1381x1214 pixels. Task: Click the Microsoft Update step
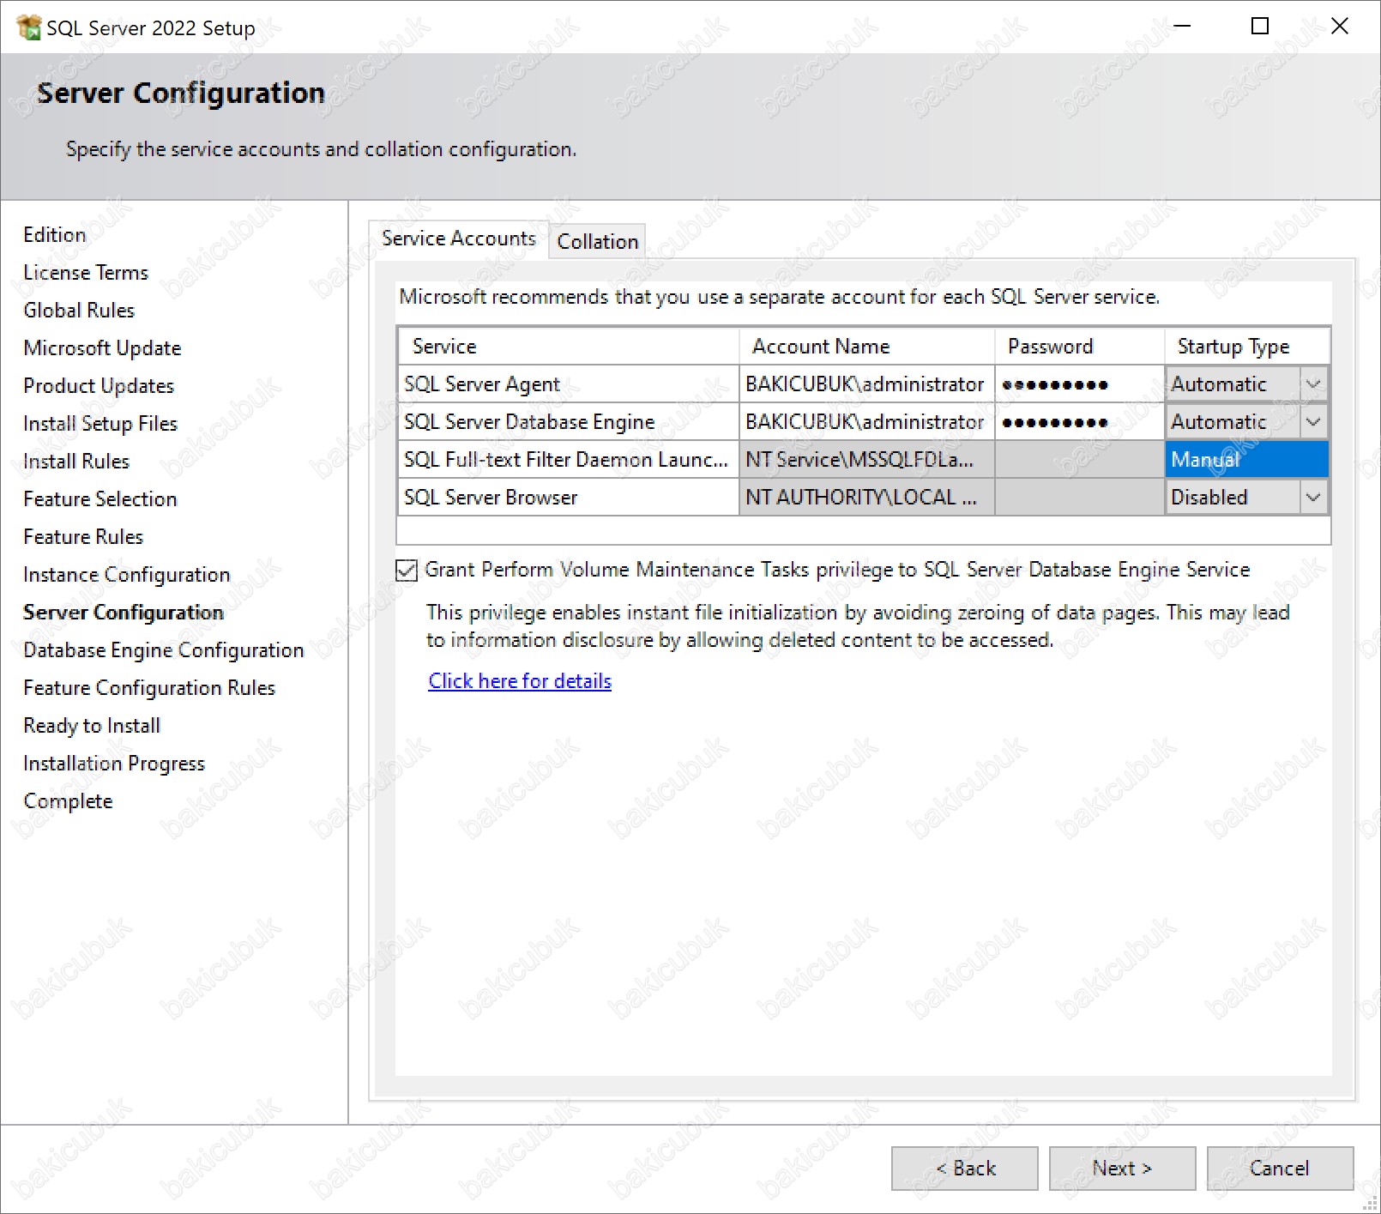(102, 348)
